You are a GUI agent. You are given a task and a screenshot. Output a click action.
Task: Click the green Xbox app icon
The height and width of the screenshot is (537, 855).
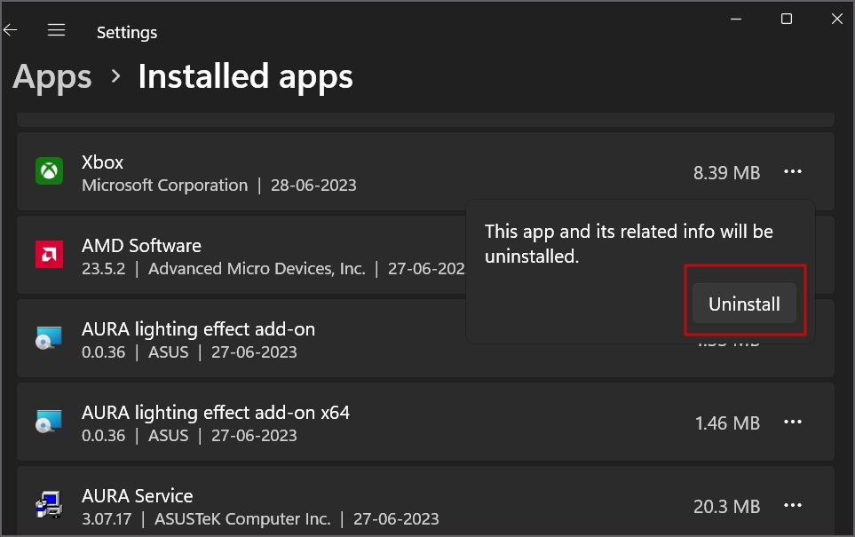48,171
